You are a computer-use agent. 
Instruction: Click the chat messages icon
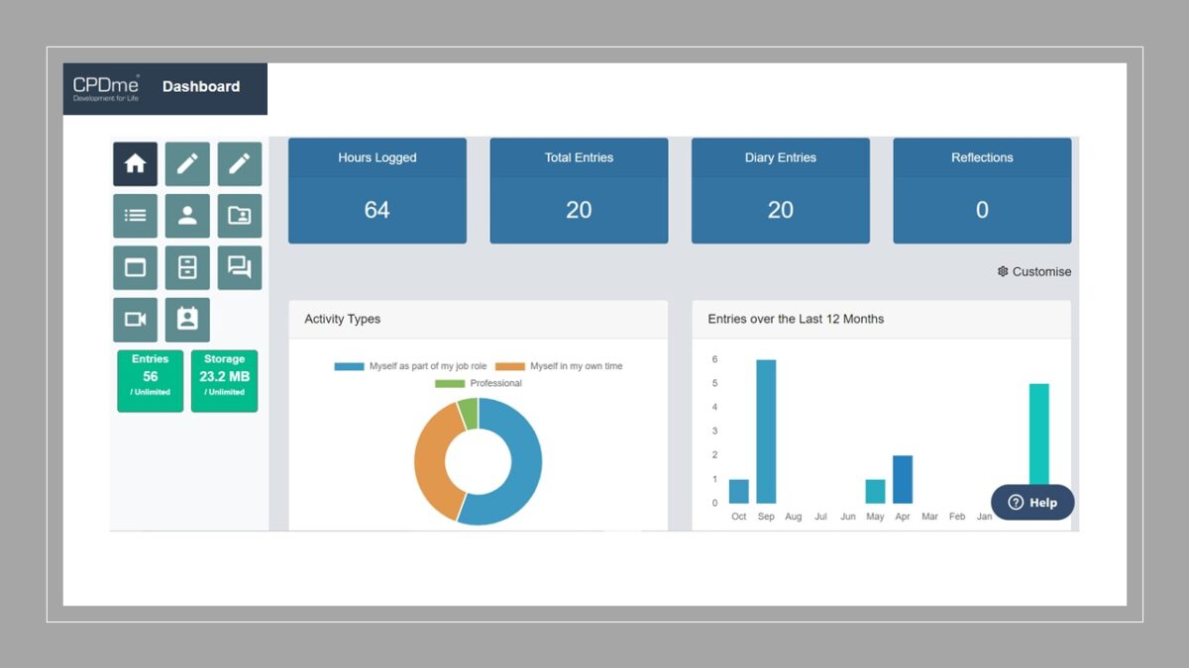tap(239, 267)
